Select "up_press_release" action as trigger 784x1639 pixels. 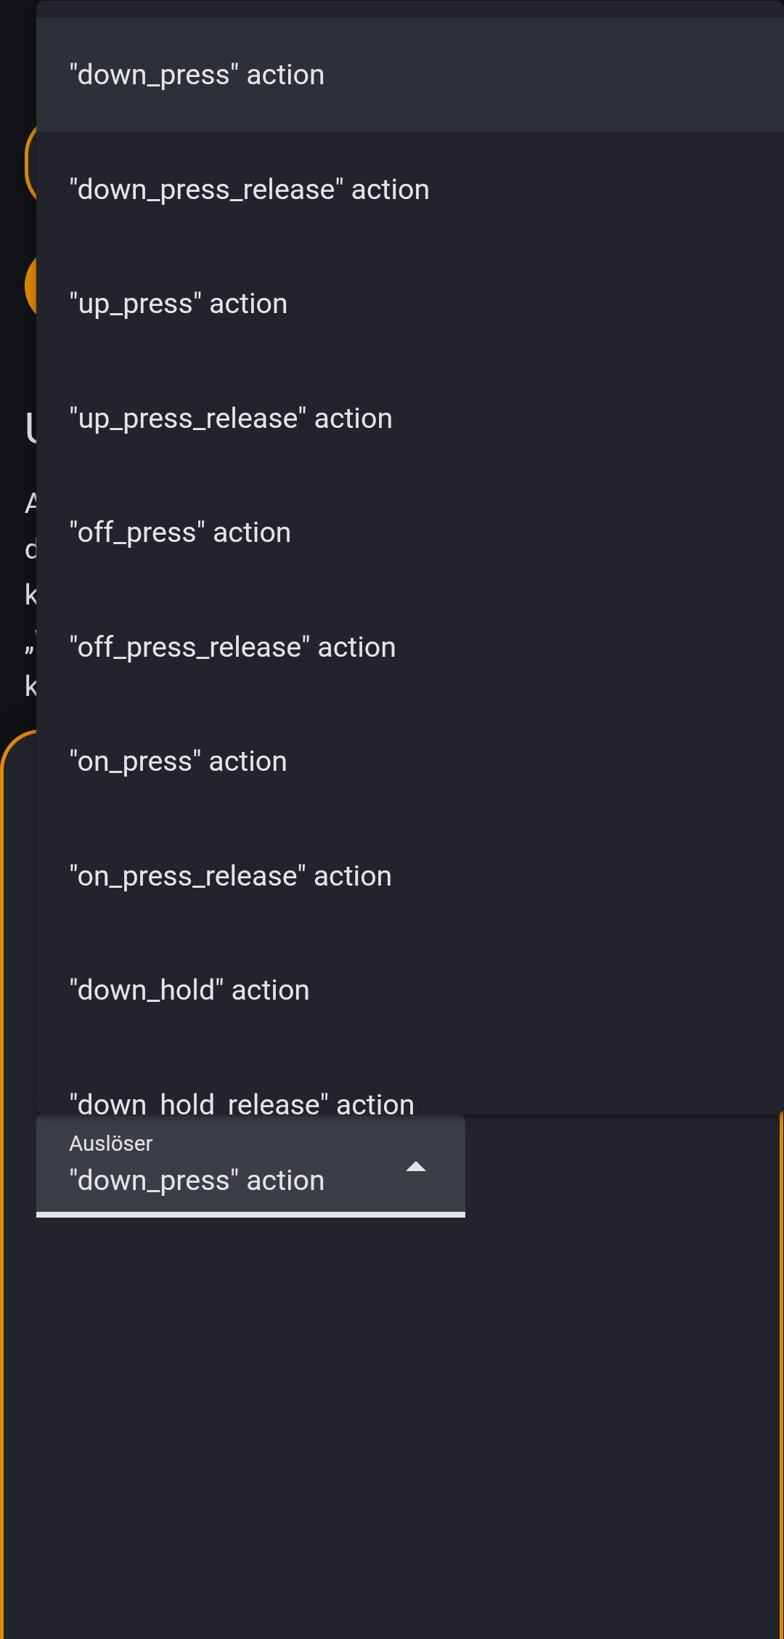[231, 418]
